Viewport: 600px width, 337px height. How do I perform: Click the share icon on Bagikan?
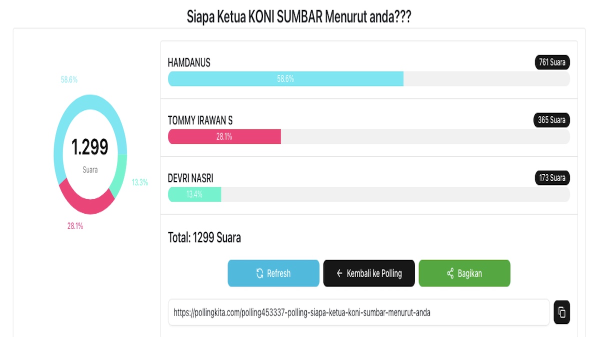(x=450, y=273)
